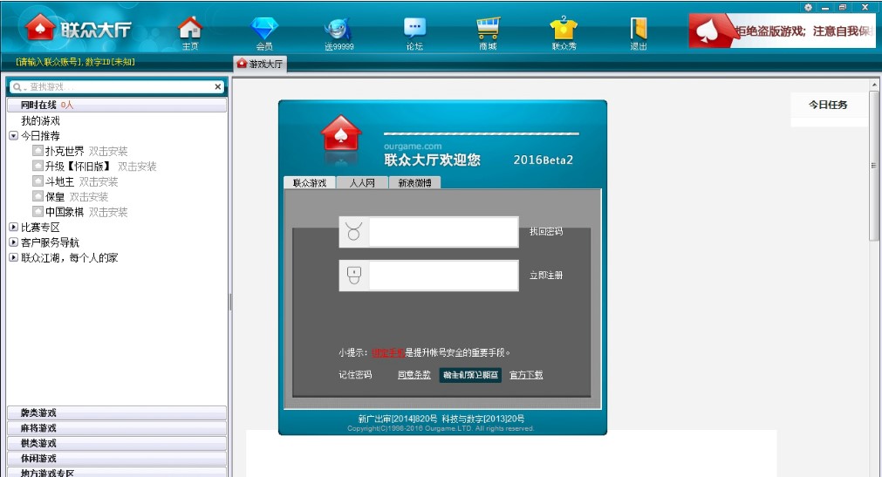Screen dimensions: 882x477
Task: Click the 找回密码 link
Action: tap(545, 231)
